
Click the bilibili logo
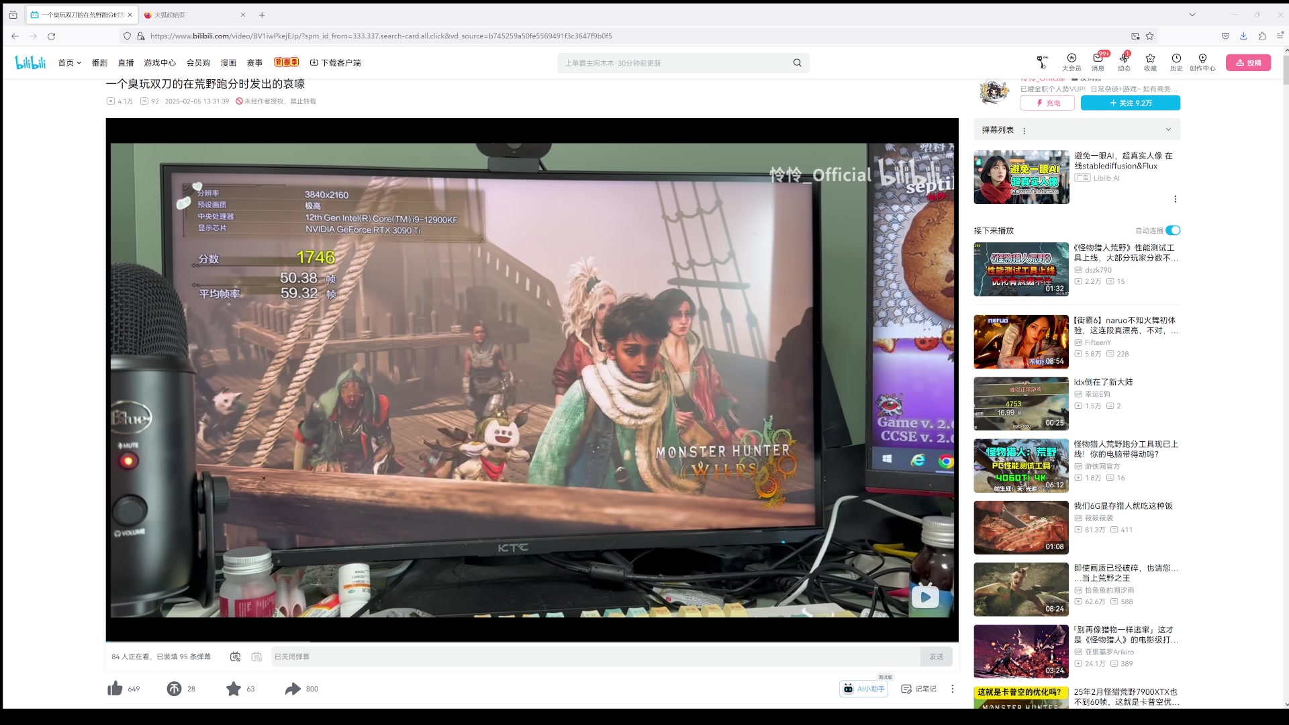click(x=30, y=62)
